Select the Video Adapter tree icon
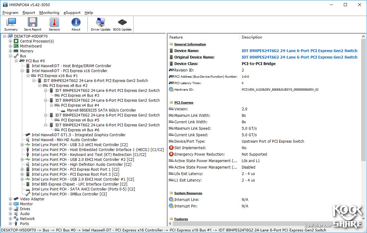The image size is (367, 233). click(16, 199)
